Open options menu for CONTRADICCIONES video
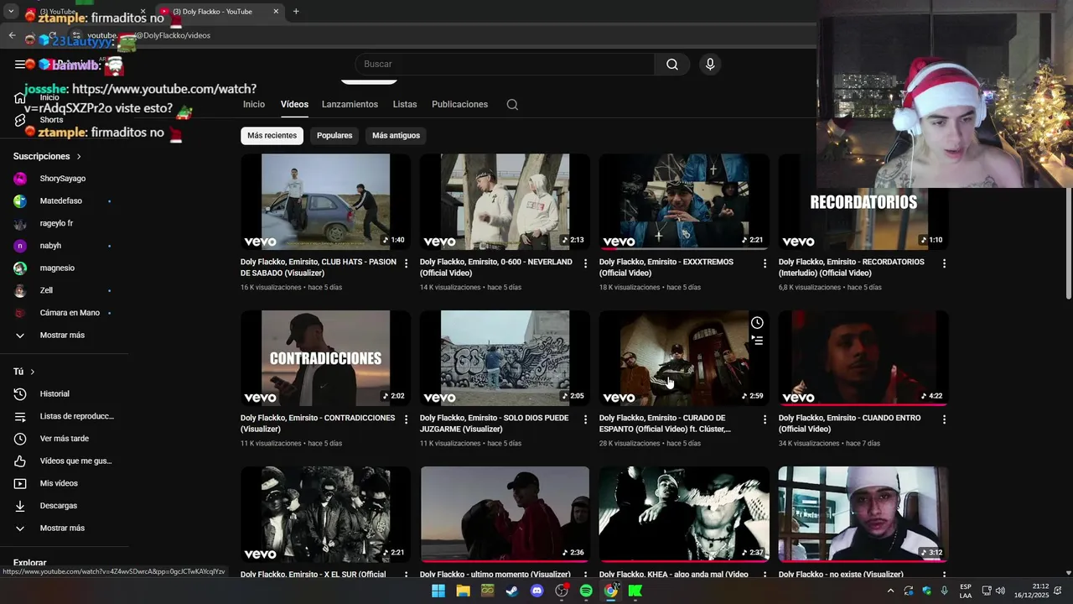The height and width of the screenshot is (604, 1073). (407, 419)
